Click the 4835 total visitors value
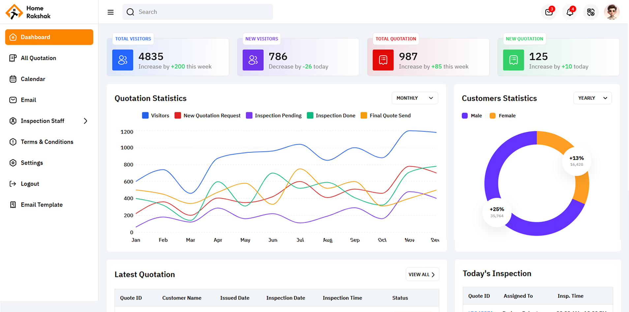 click(151, 57)
